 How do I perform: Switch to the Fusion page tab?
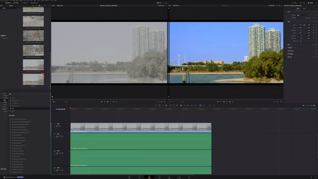point(159,177)
